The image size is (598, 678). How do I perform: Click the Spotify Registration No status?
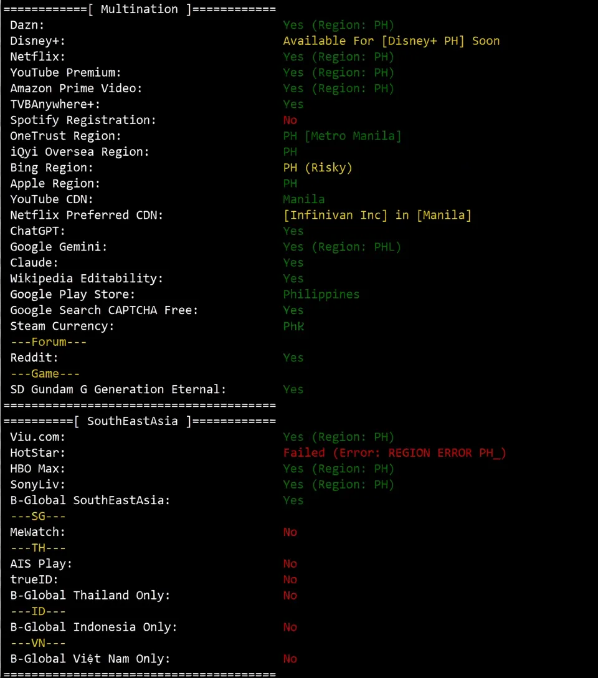(290, 120)
